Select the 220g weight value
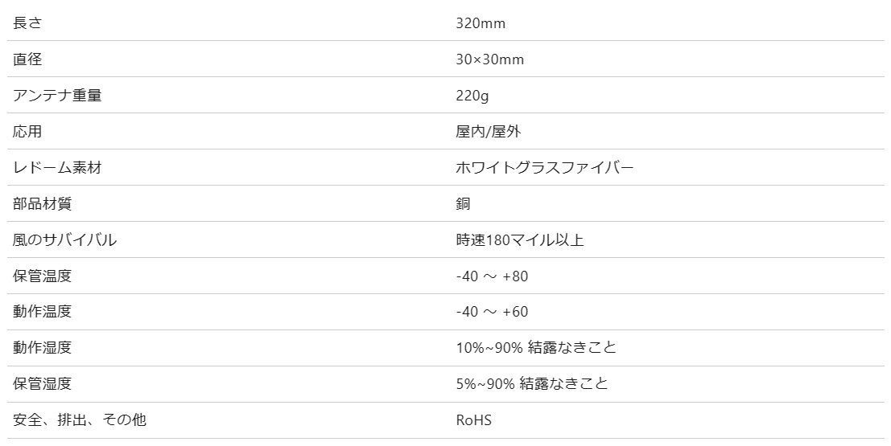Viewport: 891px width, 446px height. pyautogui.click(x=472, y=96)
